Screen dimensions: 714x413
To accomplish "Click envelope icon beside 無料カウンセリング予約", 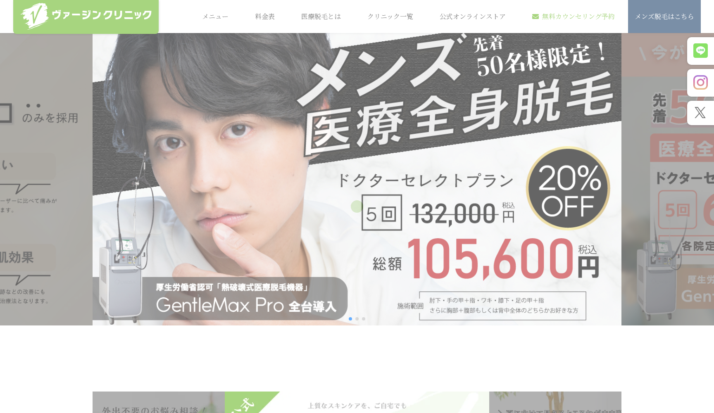I will 535,17.
